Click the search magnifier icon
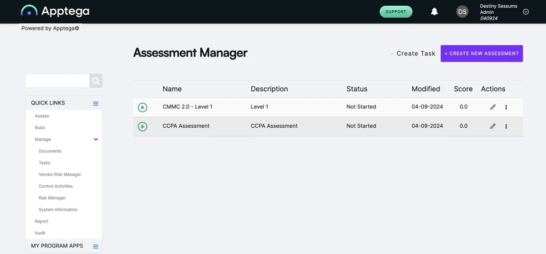This screenshot has width=546, height=254. tap(96, 81)
